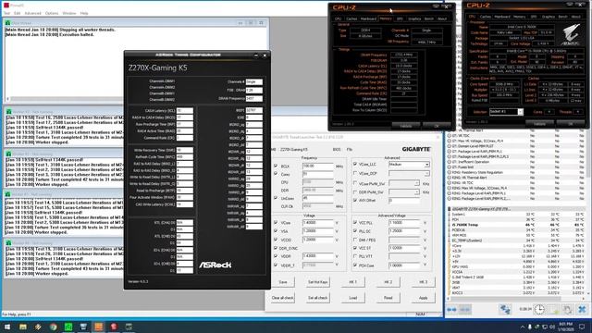
Task: Enable the VCore_OCP checkbox
Action: point(355,173)
